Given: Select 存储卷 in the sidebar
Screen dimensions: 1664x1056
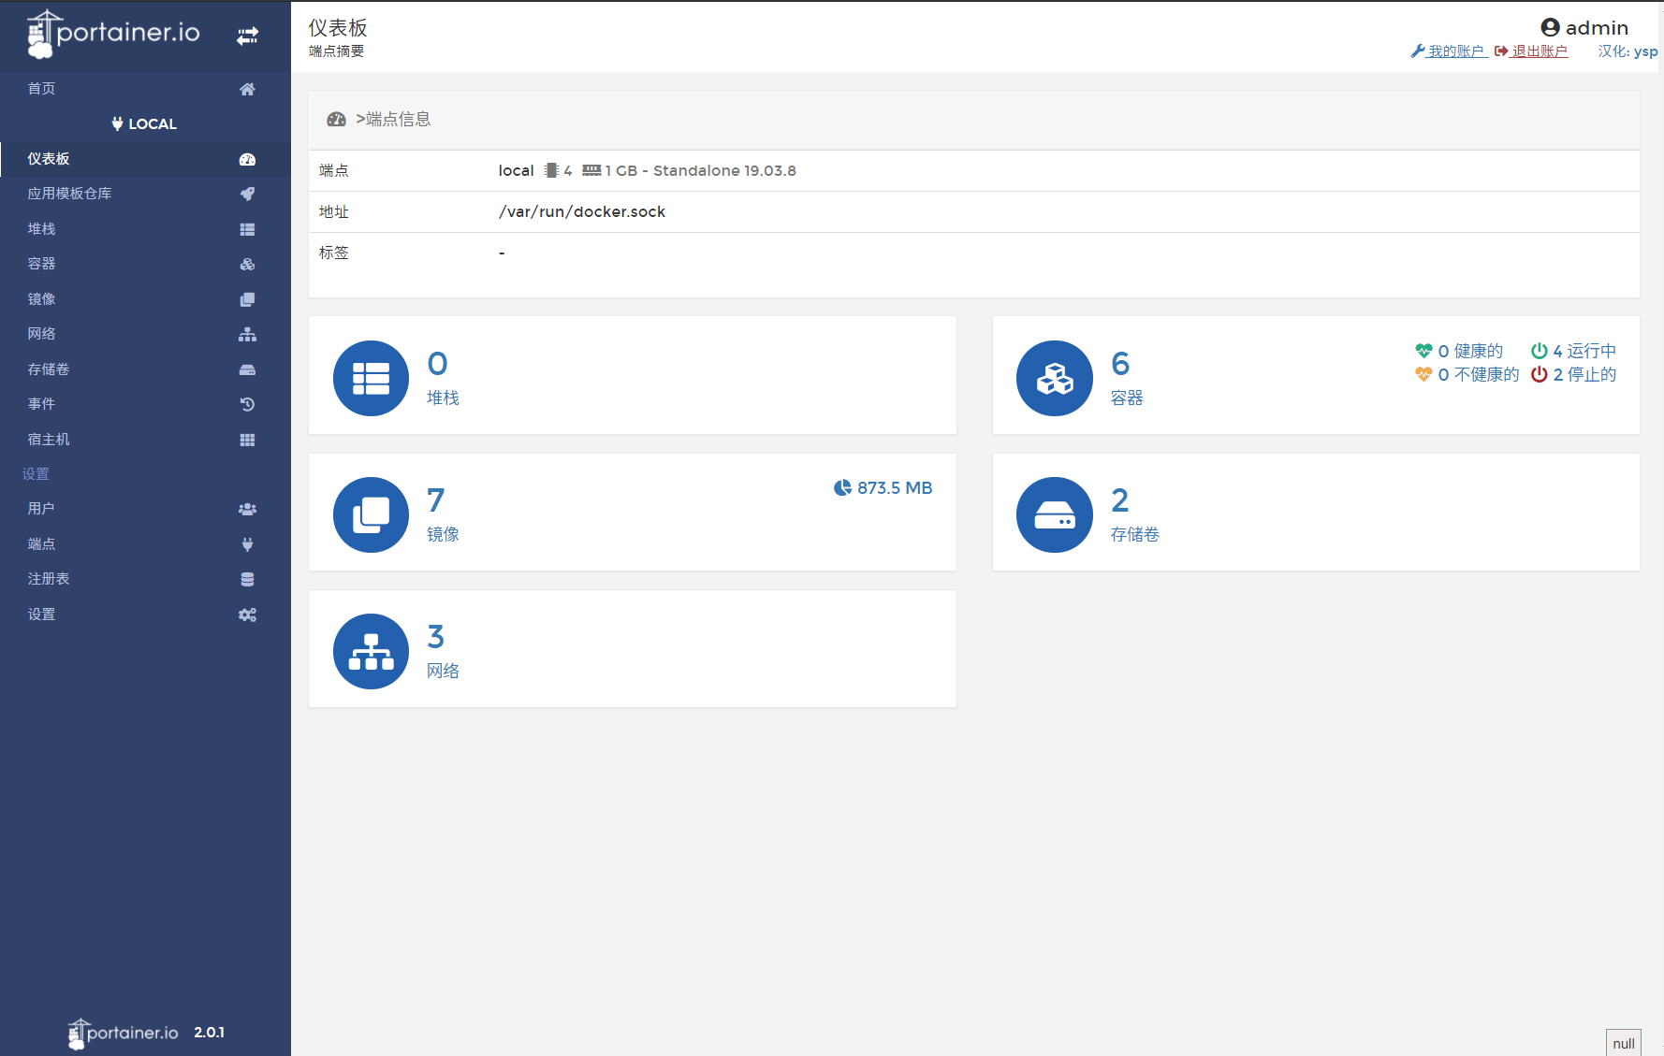Looking at the screenshot, I should pos(49,369).
